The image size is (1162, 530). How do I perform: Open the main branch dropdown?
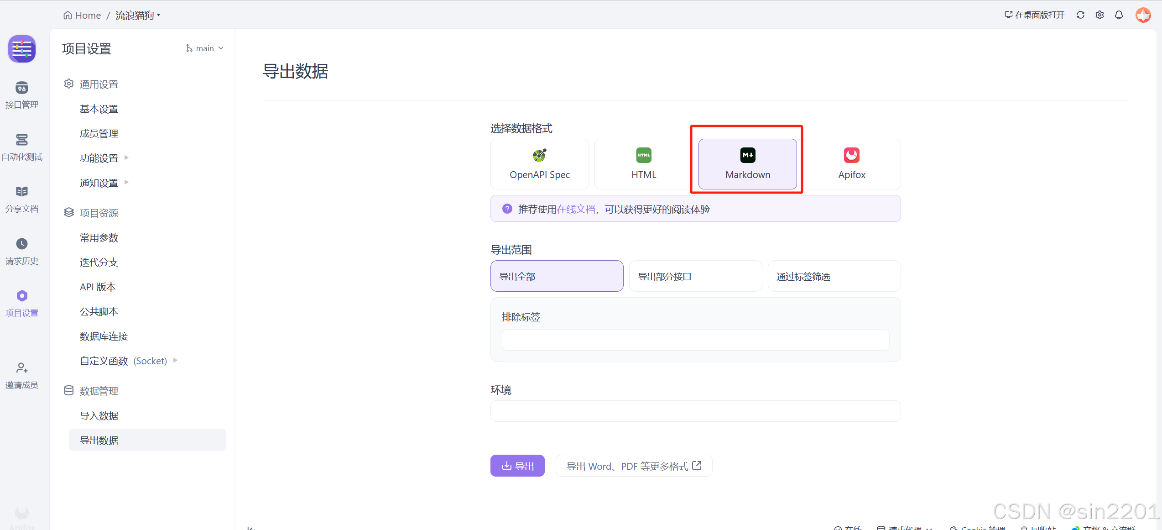205,48
